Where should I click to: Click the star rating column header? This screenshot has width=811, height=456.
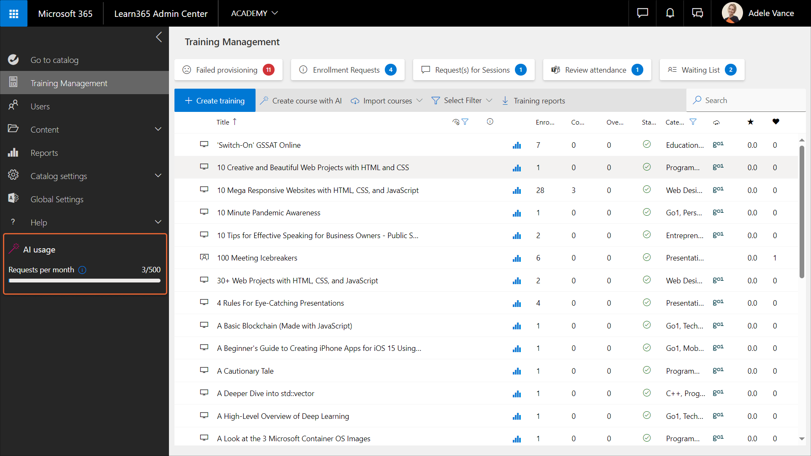point(750,122)
